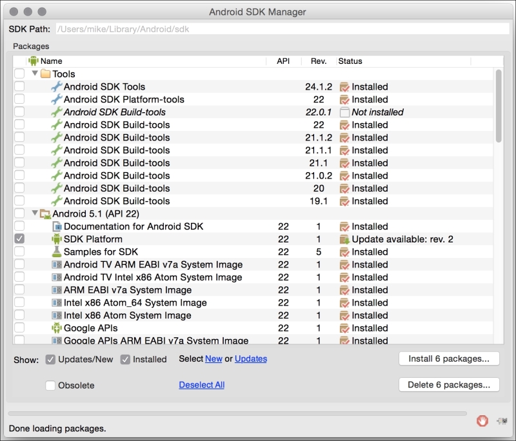Click the 'Done loading packages.' status text
The height and width of the screenshot is (441, 516).
[x=57, y=429]
